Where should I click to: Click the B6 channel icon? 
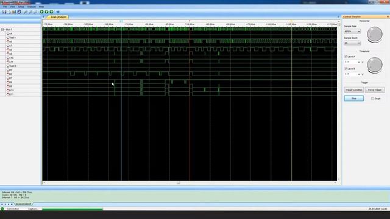[8, 74]
